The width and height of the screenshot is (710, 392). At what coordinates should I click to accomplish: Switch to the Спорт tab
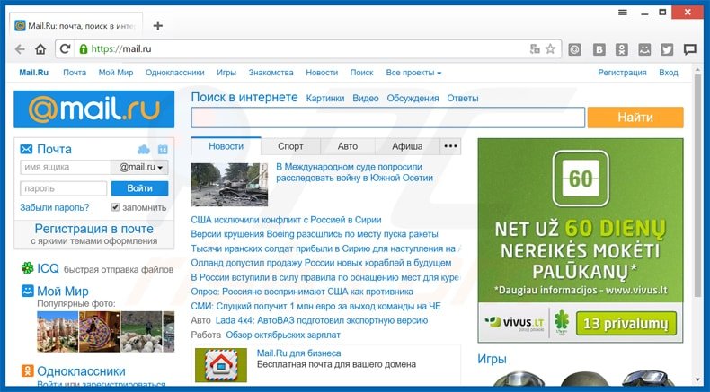pyautogui.click(x=290, y=146)
